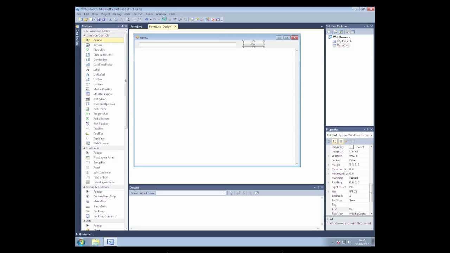Click the Save toolbar icon
This screenshot has height=253, width=450.
(x=98, y=20)
